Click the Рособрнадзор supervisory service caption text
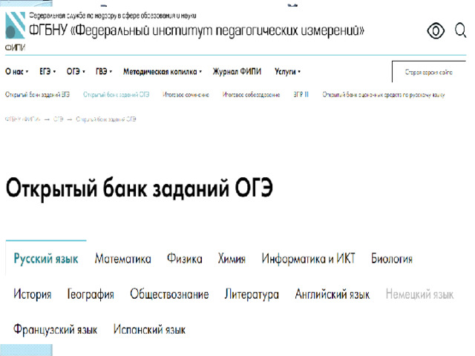The height and width of the screenshot is (356, 475). [x=113, y=16]
